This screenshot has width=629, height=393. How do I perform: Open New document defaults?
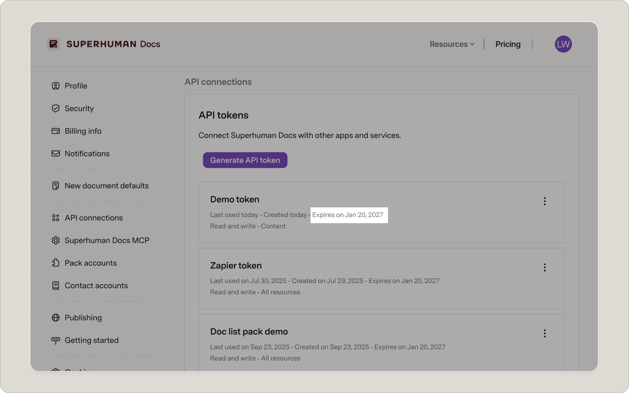(107, 186)
